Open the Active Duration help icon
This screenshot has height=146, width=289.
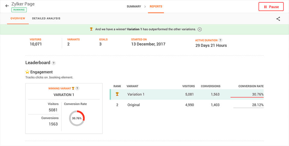220,40
